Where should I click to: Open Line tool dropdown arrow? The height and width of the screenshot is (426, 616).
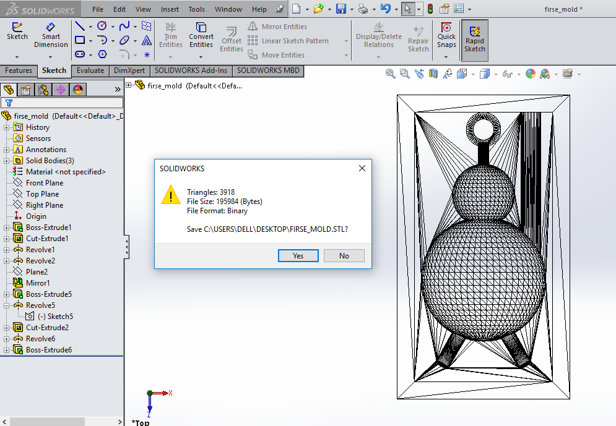pos(90,27)
